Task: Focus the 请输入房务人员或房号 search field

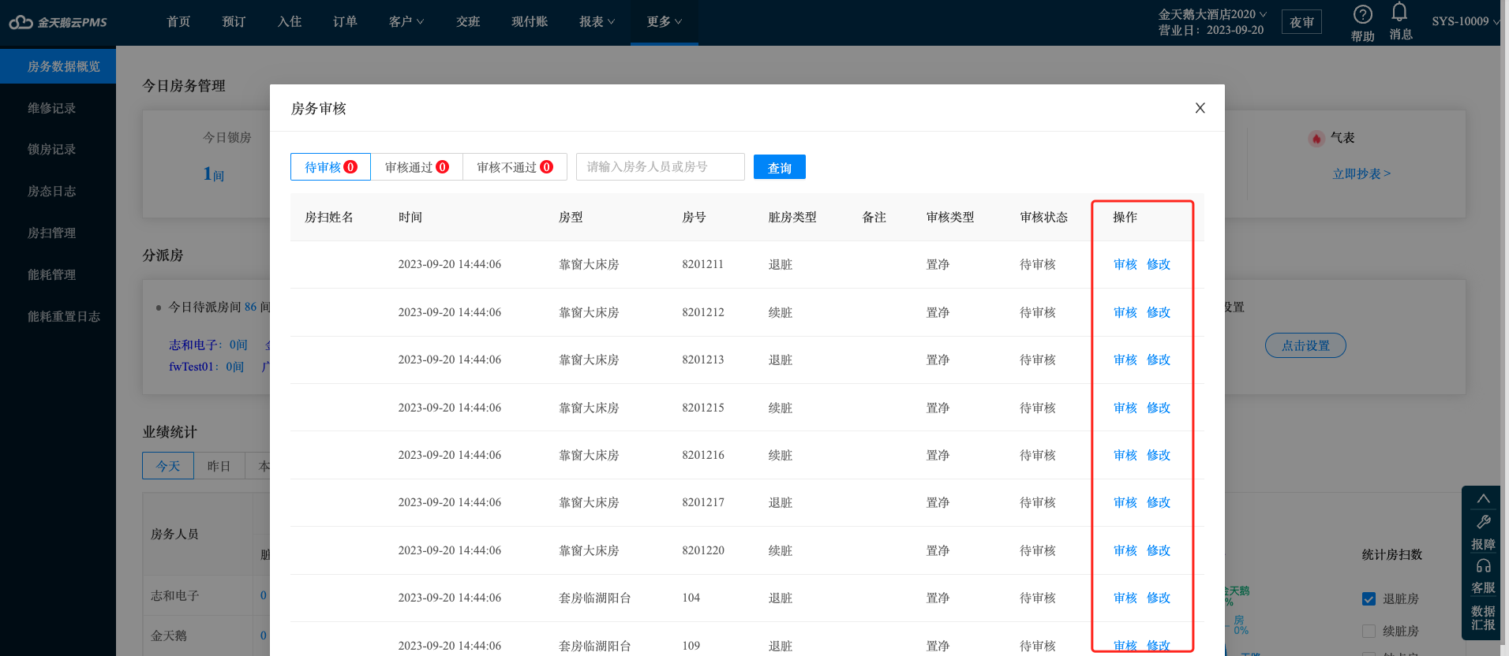Action: (661, 167)
